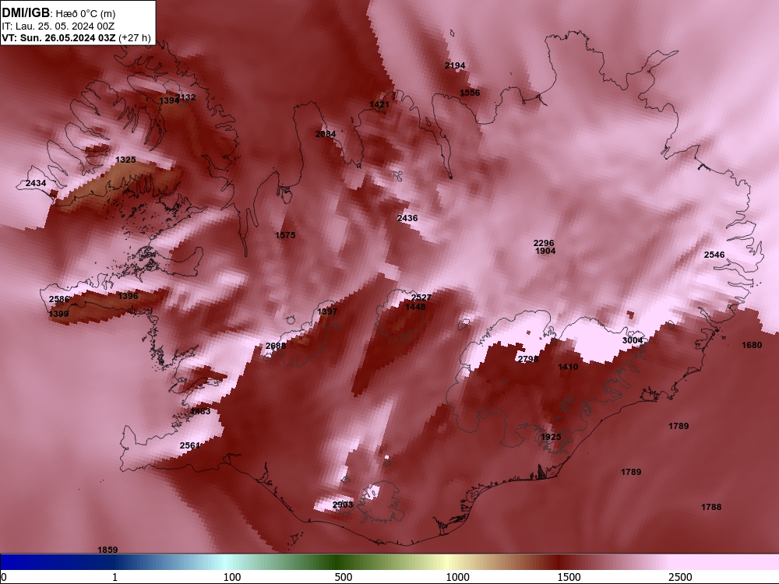Click the 2546 value near east coast
This screenshot has height=584, width=779.
click(x=714, y=255)
